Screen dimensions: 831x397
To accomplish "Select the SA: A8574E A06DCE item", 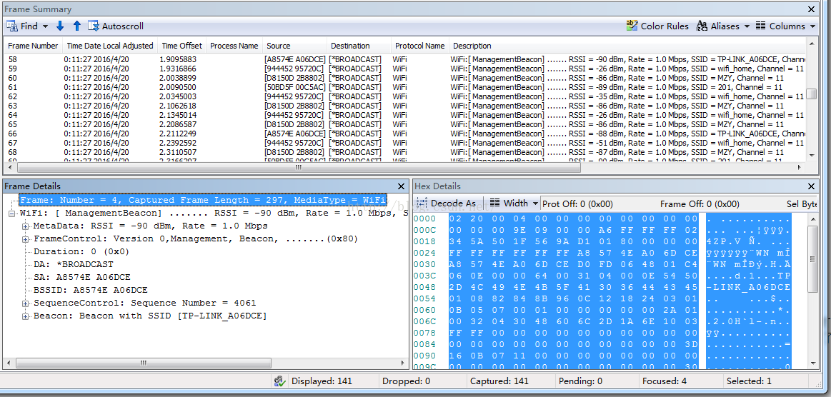I will pyautogui.click(x=81, y=277).
